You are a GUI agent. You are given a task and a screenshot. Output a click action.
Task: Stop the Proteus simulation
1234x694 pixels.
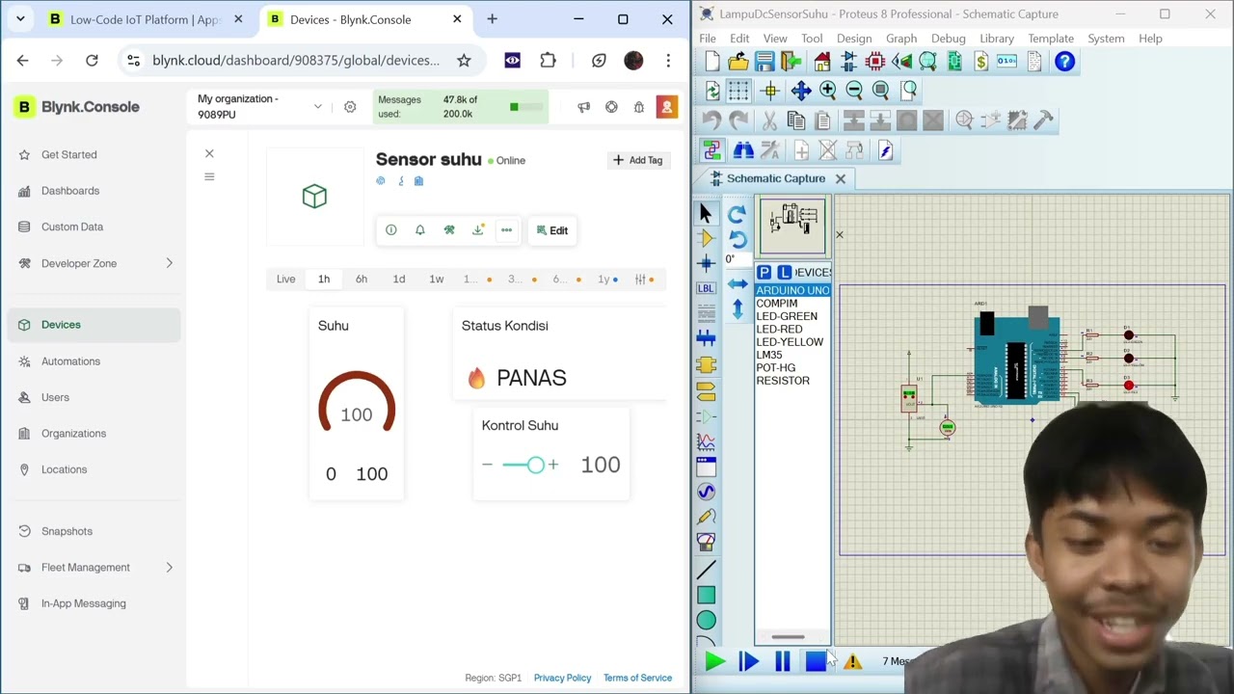tap(816, 661)
